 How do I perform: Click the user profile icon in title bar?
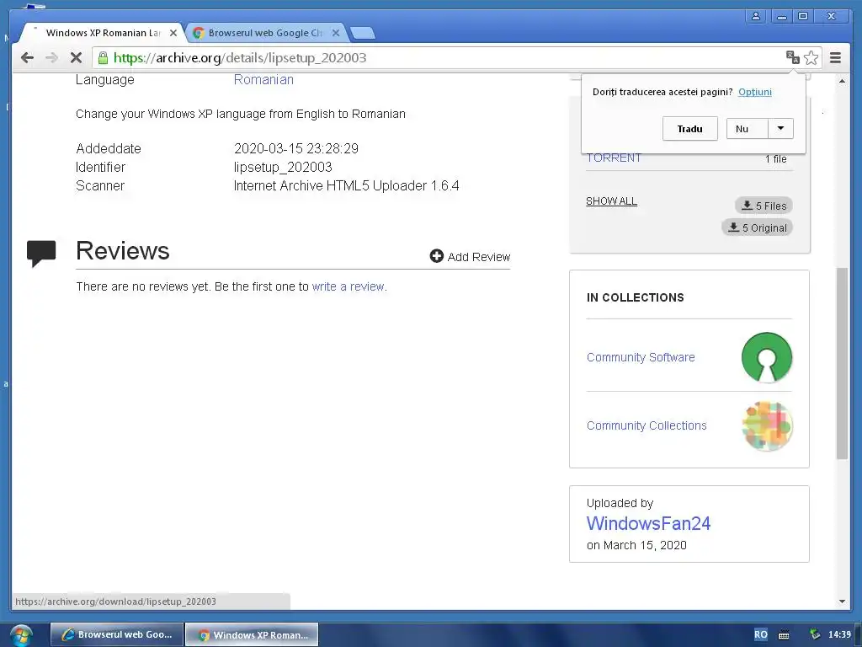point(756,16)
